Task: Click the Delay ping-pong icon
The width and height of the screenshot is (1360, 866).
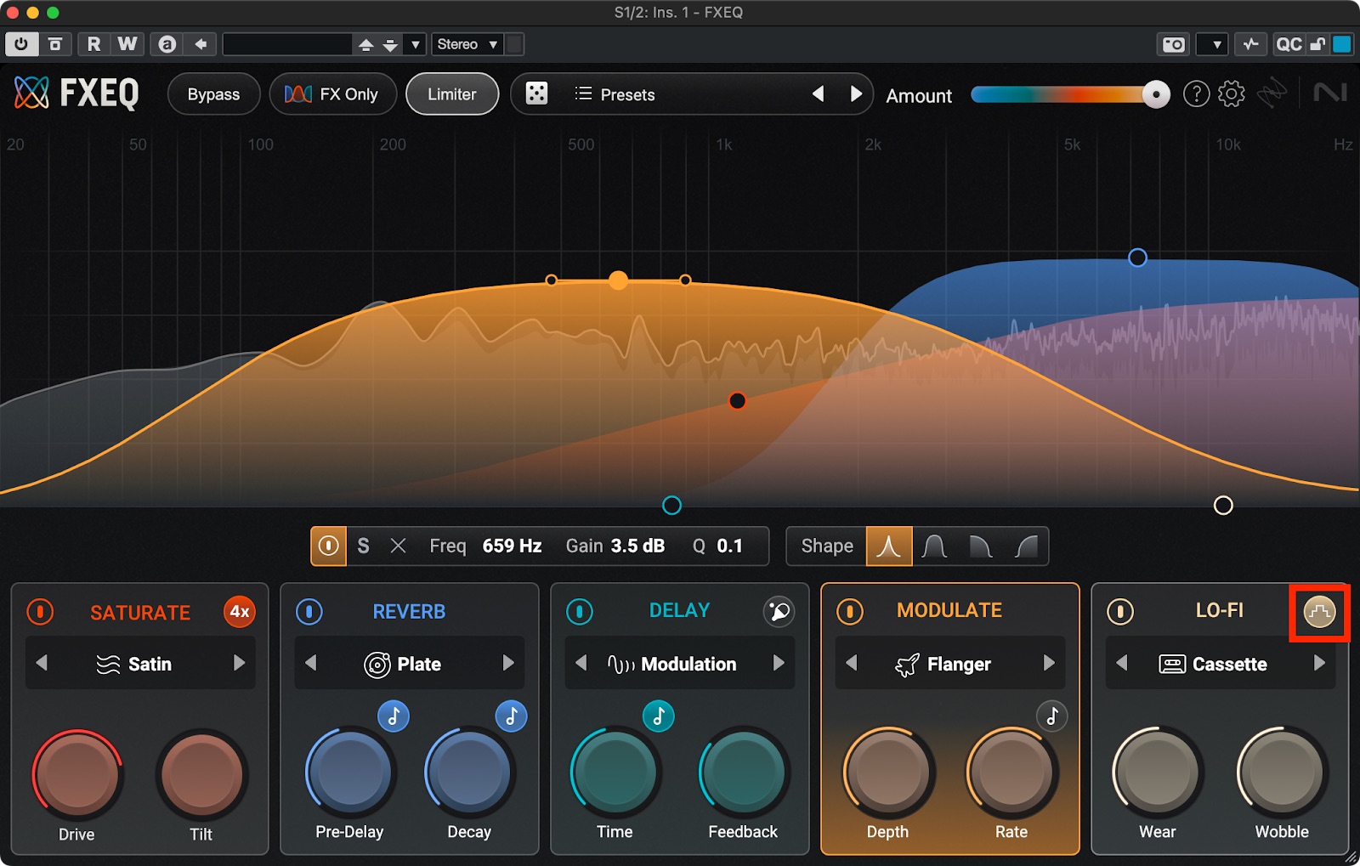Action: 779,612
